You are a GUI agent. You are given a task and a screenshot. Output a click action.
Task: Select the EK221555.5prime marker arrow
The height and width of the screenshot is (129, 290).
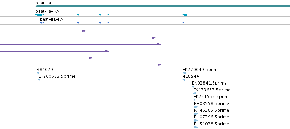point(194,100)
